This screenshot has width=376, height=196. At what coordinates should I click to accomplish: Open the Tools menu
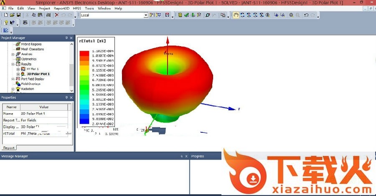(x=89, y=8)
